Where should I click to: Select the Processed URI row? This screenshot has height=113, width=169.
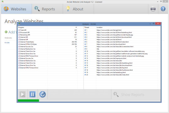coord(48,32)
